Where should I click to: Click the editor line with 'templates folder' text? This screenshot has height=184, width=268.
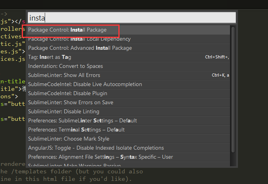[72, 171]
